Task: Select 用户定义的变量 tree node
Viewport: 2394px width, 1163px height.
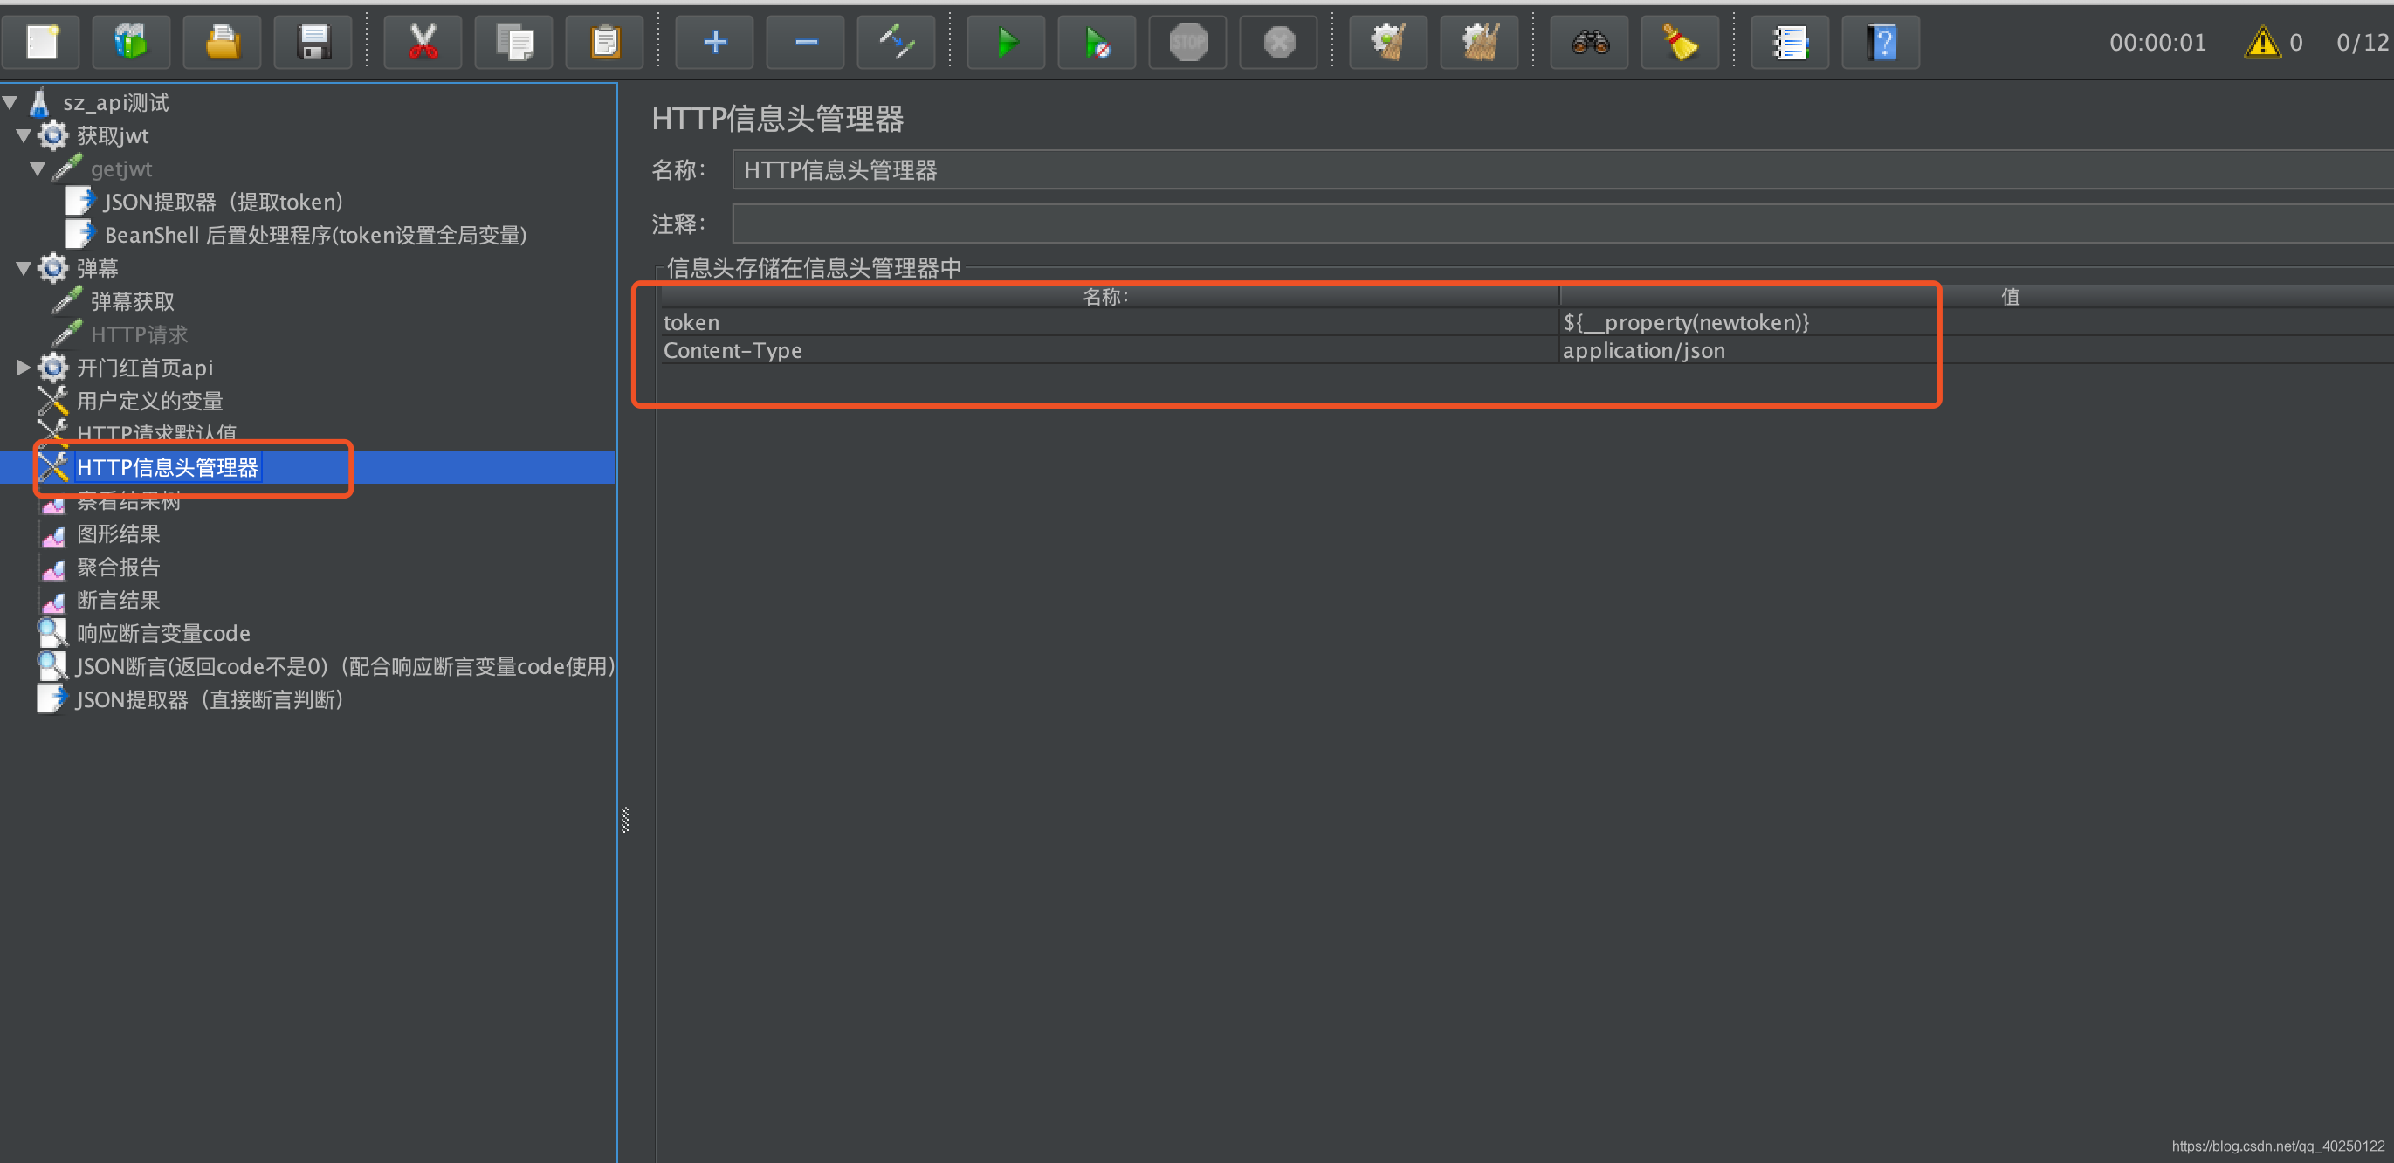Action: coord(148,401)
